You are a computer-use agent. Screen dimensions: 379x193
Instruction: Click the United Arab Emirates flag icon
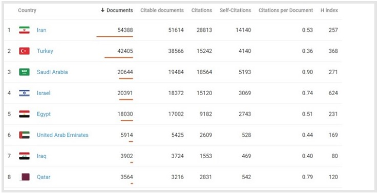point(24,135)
